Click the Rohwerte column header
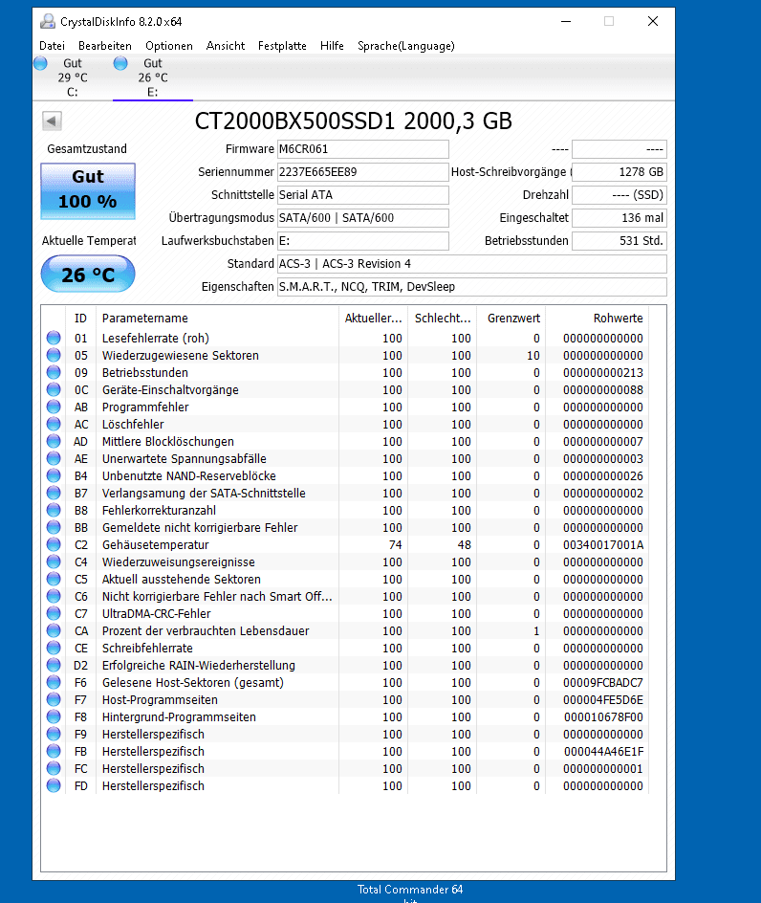Screen dimensions: 761x903 click(597, 318)
